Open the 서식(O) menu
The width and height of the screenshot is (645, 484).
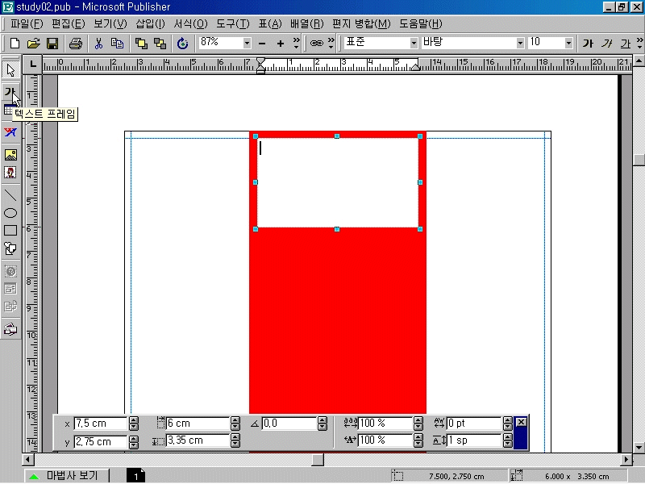pyautogui.click(x=190, y=24)
